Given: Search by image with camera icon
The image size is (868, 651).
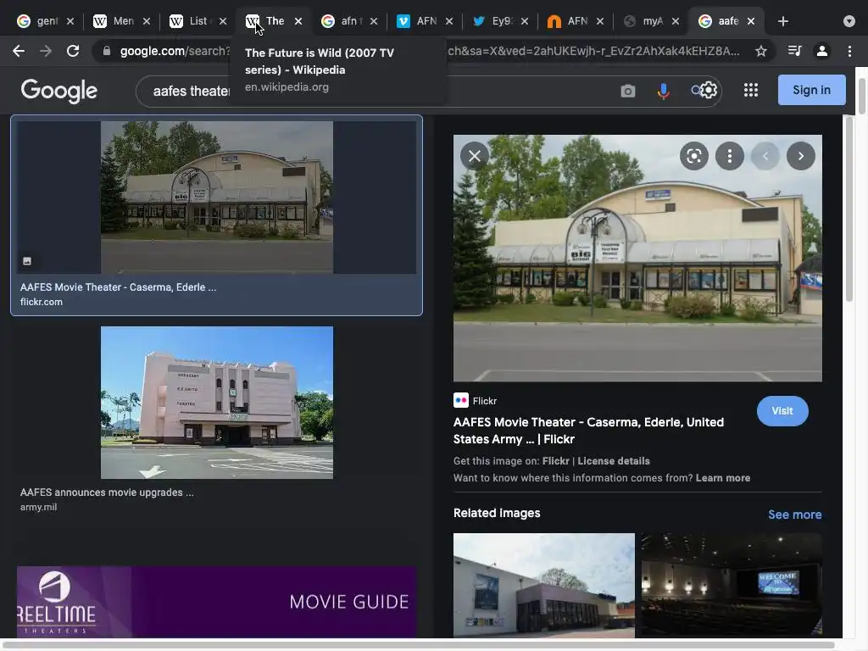Looking at the screenshot, I should (628, 91).
